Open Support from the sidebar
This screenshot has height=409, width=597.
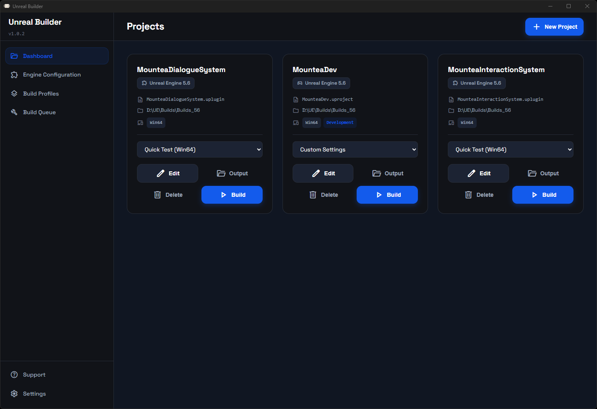coord(57,375)
